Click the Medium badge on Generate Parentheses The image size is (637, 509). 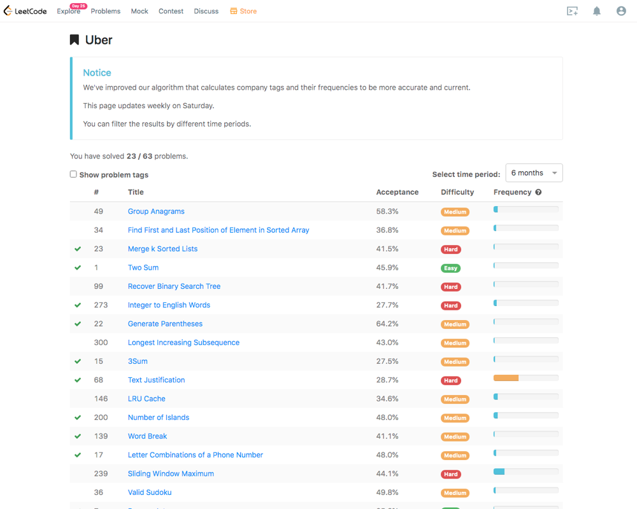[455, 324]
